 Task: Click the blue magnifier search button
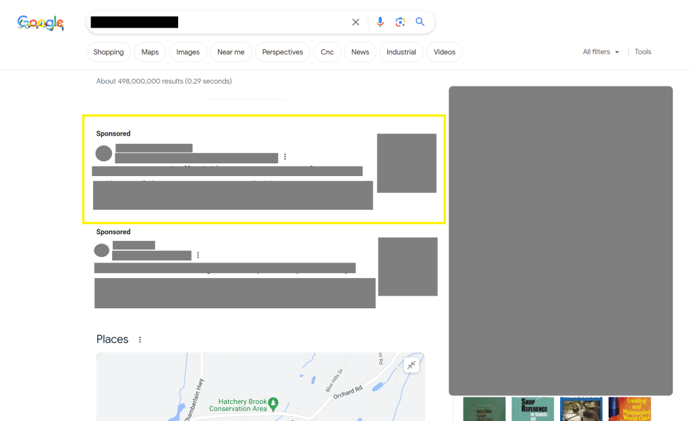coord(420,22)
